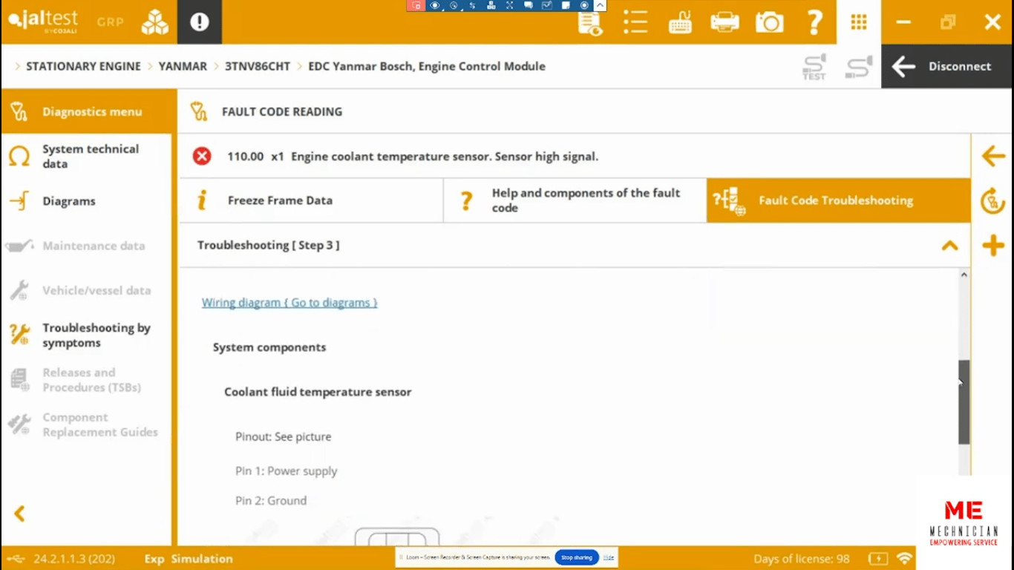Open help using the question mark icon
Image resolution: width=1014 pixels, height=570 pixels.
[x=814, y=22]
